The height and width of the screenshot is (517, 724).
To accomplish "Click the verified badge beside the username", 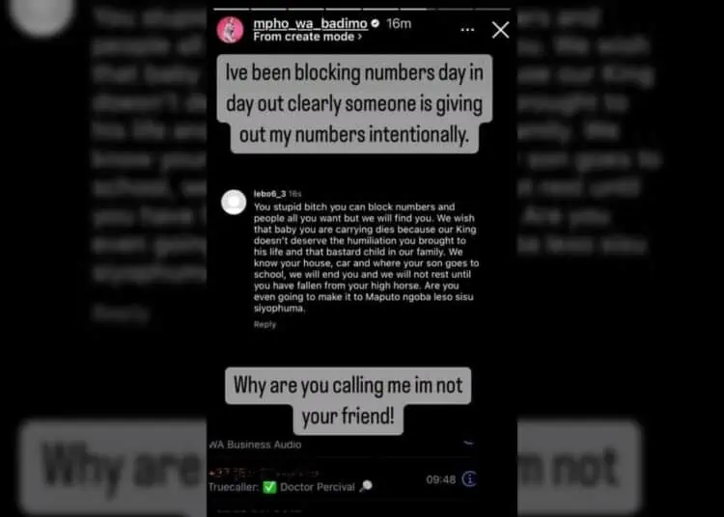I will [376, 23].
